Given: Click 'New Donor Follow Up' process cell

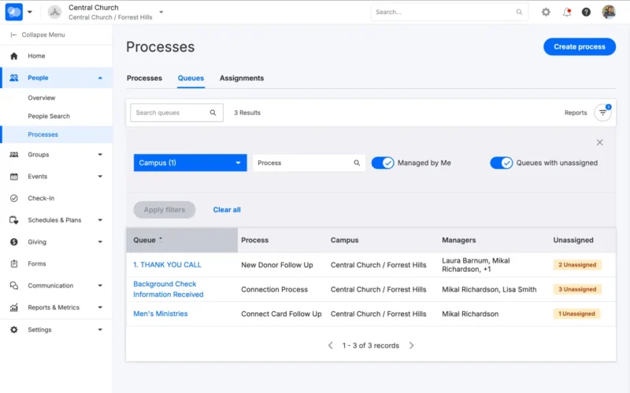Looking at the screenshot, I should point(277,265).
